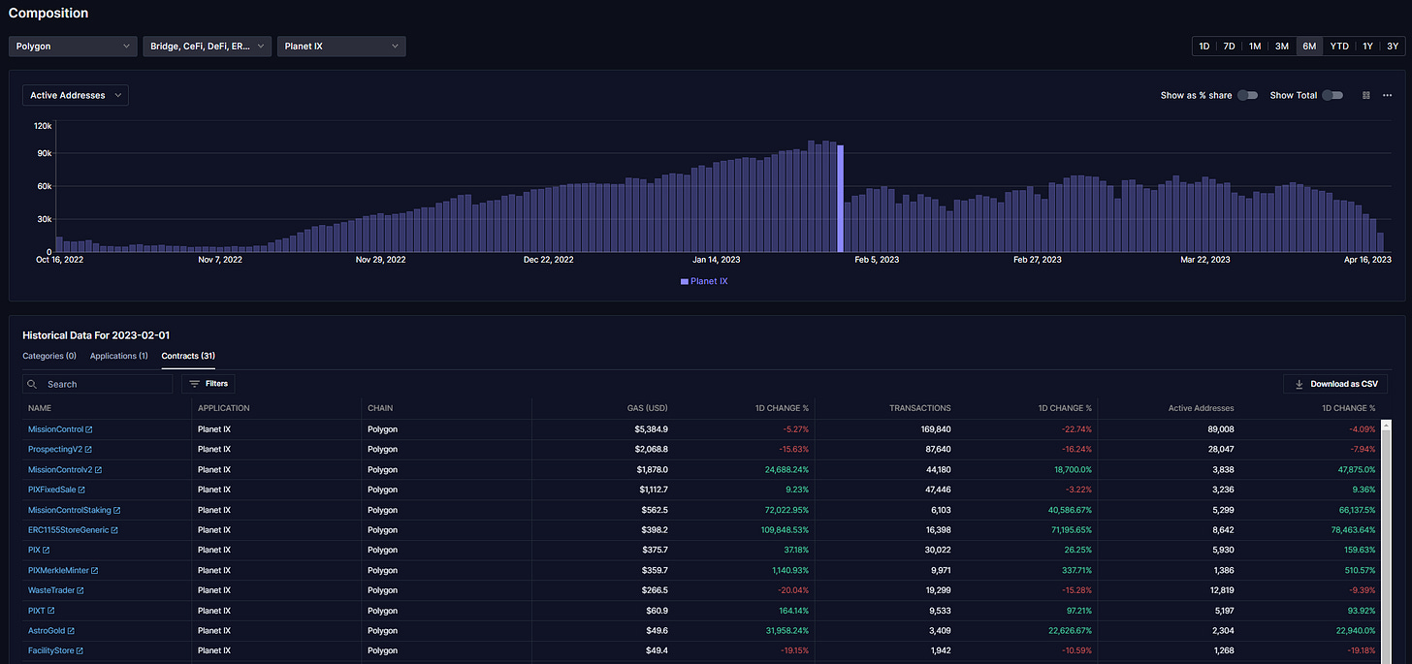
Task: Open MissionControlStaking external link icon
Action: coord(117,510)
